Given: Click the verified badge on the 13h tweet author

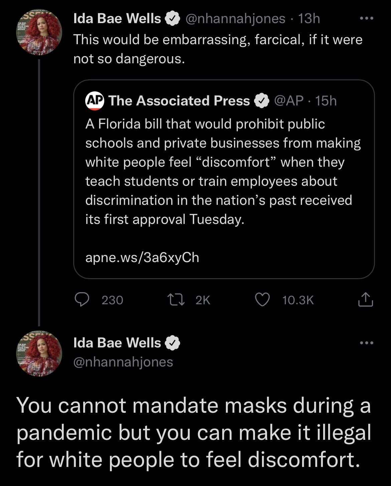Looking at the screenshot, I should click(x=173, y=19).
